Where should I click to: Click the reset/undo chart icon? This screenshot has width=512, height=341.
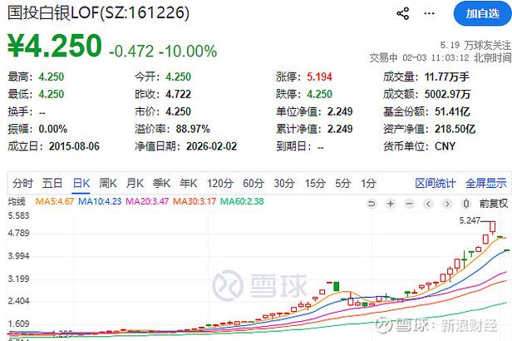click(372, 204)
